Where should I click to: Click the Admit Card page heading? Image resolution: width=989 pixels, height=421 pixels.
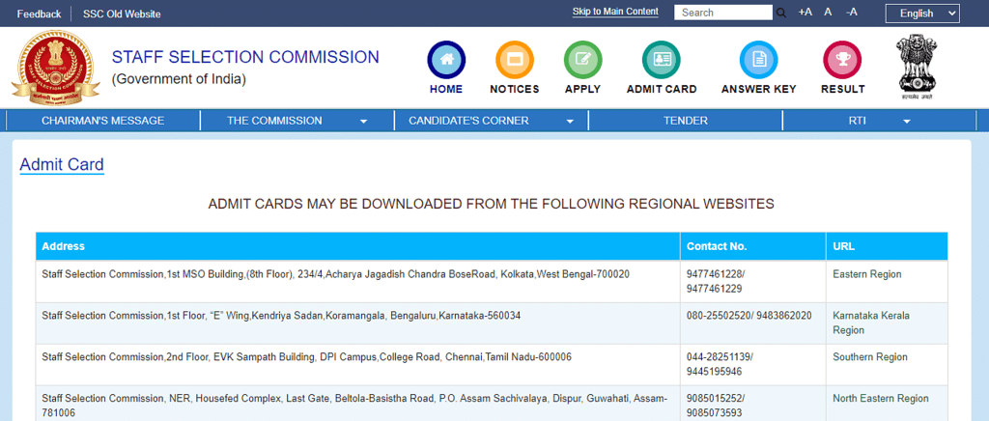(62, 164)
